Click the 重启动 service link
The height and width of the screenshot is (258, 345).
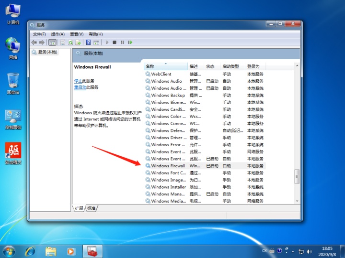coord(80,87)
